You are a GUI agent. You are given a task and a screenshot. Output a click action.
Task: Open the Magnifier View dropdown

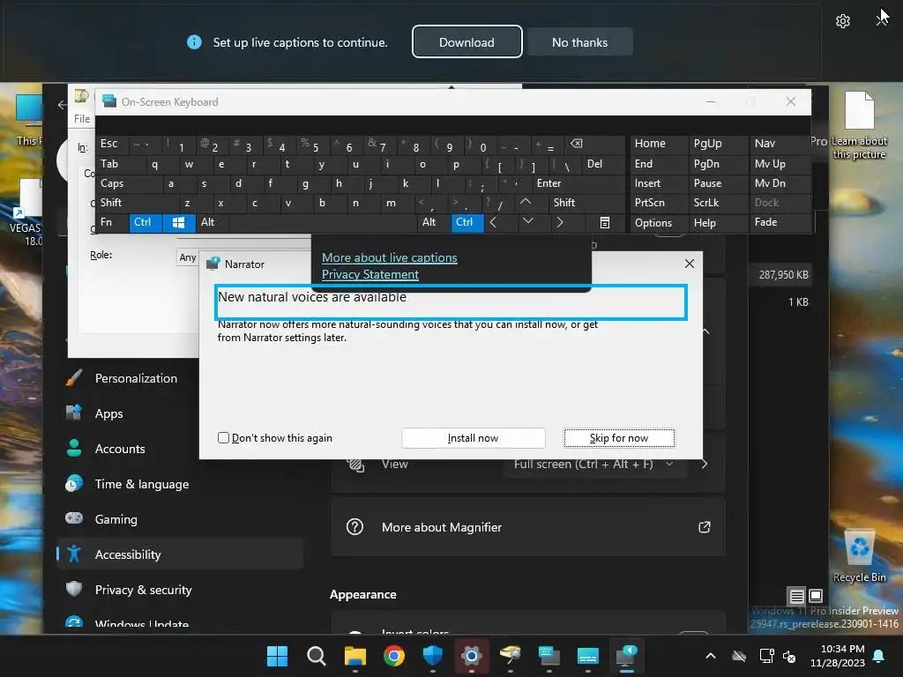pyautogui.click(x=595, y=464)
